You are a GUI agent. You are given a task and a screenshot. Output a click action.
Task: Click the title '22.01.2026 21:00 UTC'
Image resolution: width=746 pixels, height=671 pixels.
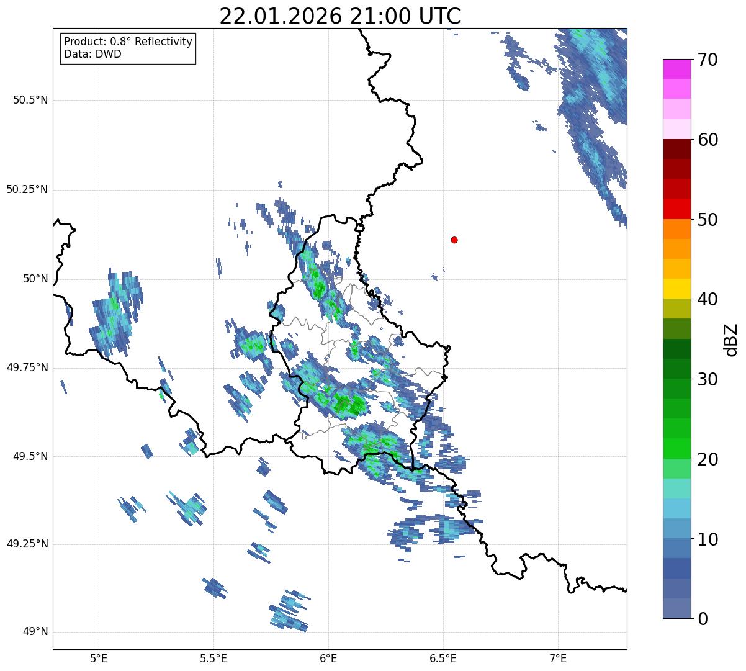tap(340, 16)
